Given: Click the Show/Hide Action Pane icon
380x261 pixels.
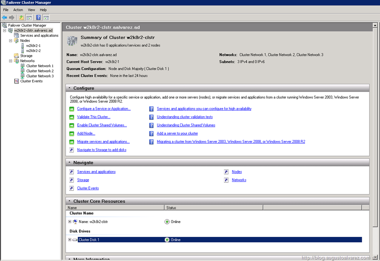Looking at the screenshot, I should coord(46,17).
